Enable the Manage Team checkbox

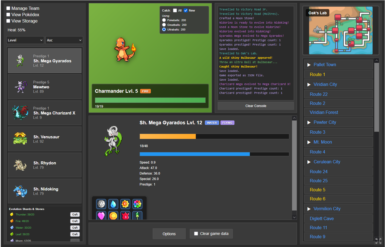click(x=8, y=8)
